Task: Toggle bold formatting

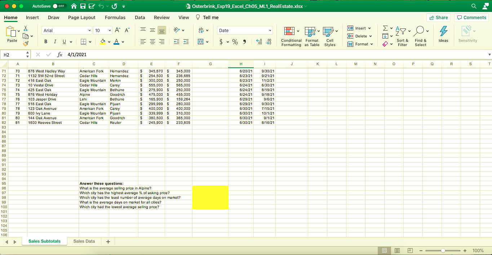Action: pyautogui.click(x=45, y=41)
